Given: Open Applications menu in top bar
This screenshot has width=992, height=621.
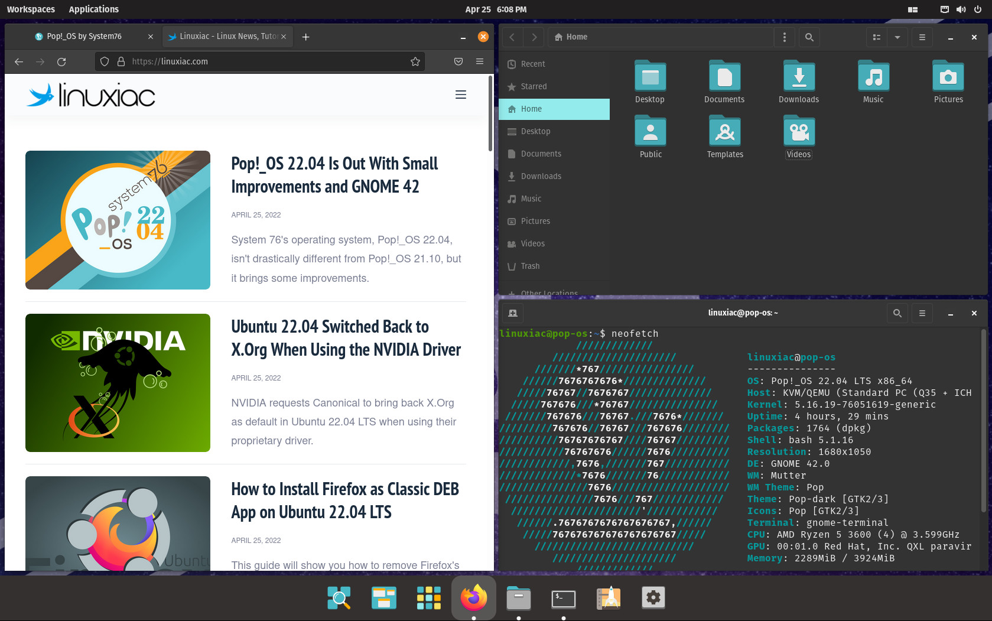Looking at the screenshot, I should pos(94,9).
